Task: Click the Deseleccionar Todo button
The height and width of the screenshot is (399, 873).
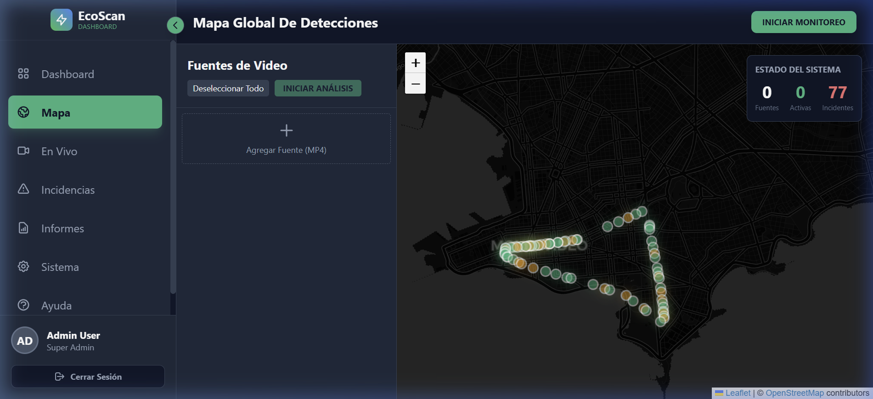Action: pos(228,88)
